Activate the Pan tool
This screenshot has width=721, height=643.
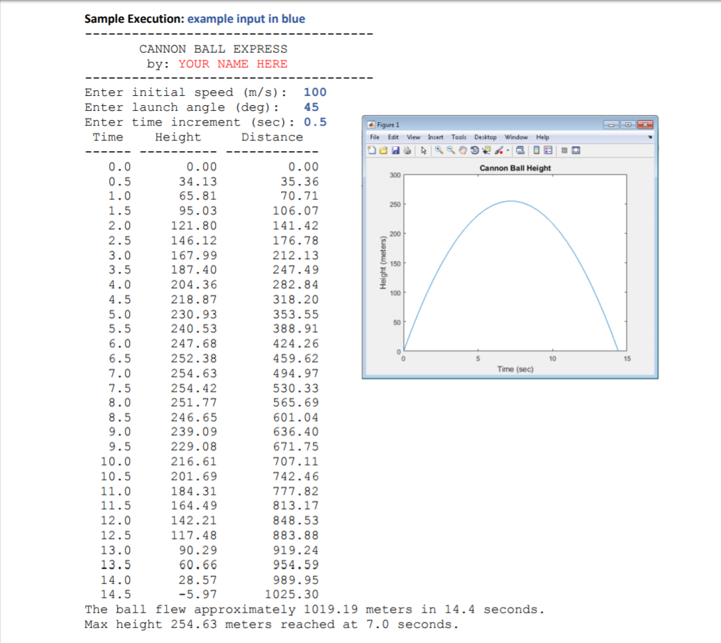tap(462, 150)
